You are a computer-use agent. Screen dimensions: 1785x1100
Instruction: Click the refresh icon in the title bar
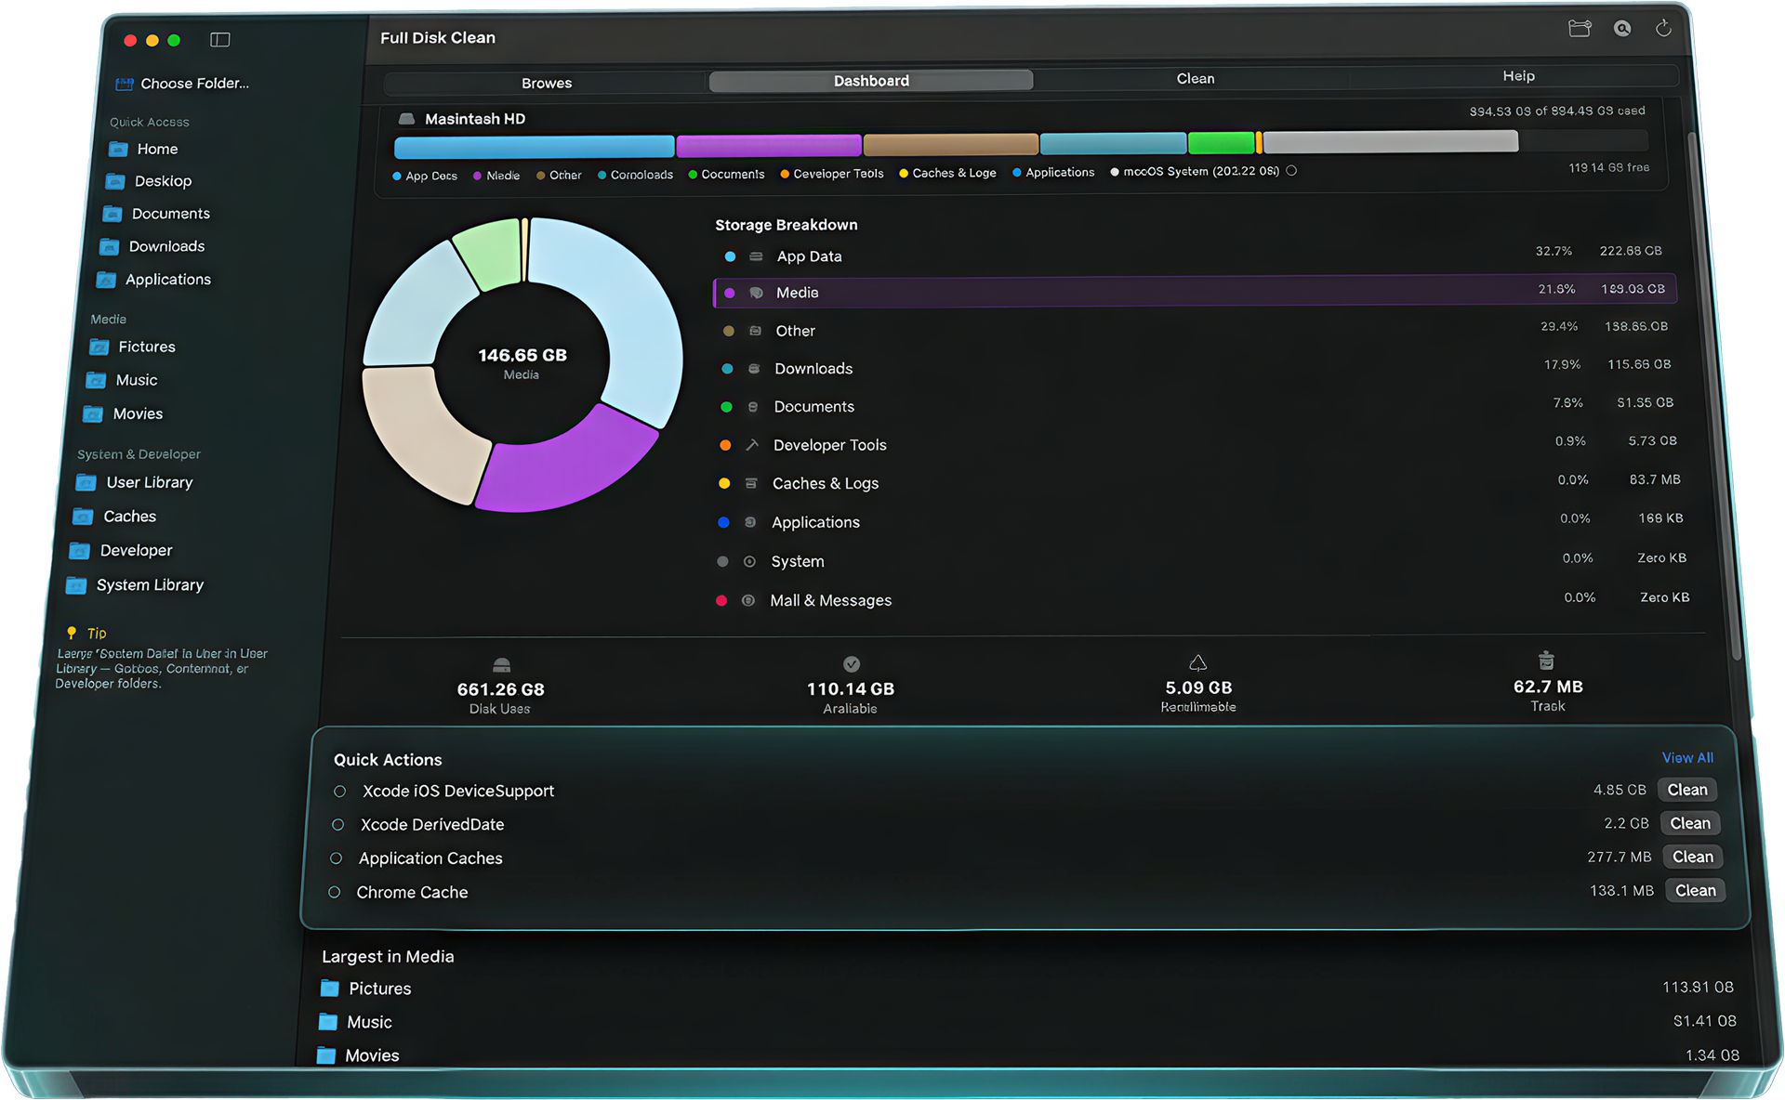tap(1664, 29)
